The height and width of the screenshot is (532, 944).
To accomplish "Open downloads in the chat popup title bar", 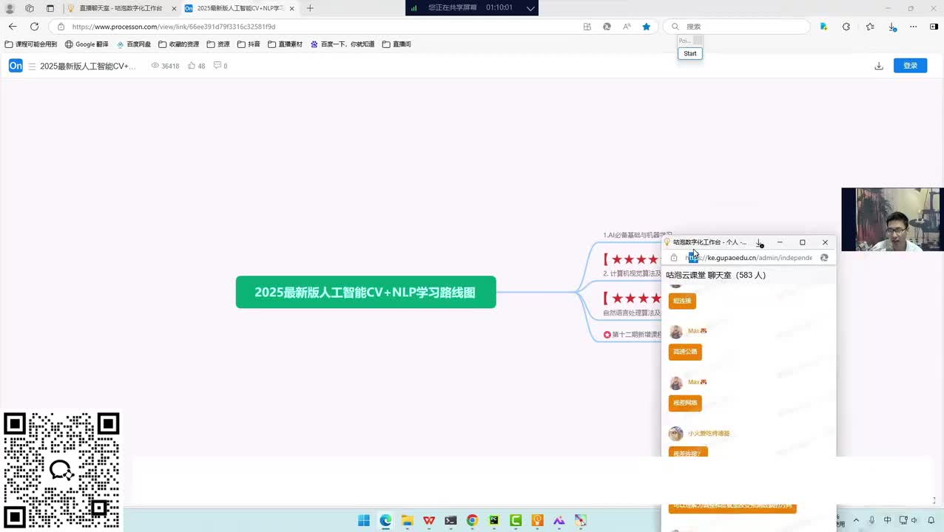I will pyautogui.click(x=760, y=242).
